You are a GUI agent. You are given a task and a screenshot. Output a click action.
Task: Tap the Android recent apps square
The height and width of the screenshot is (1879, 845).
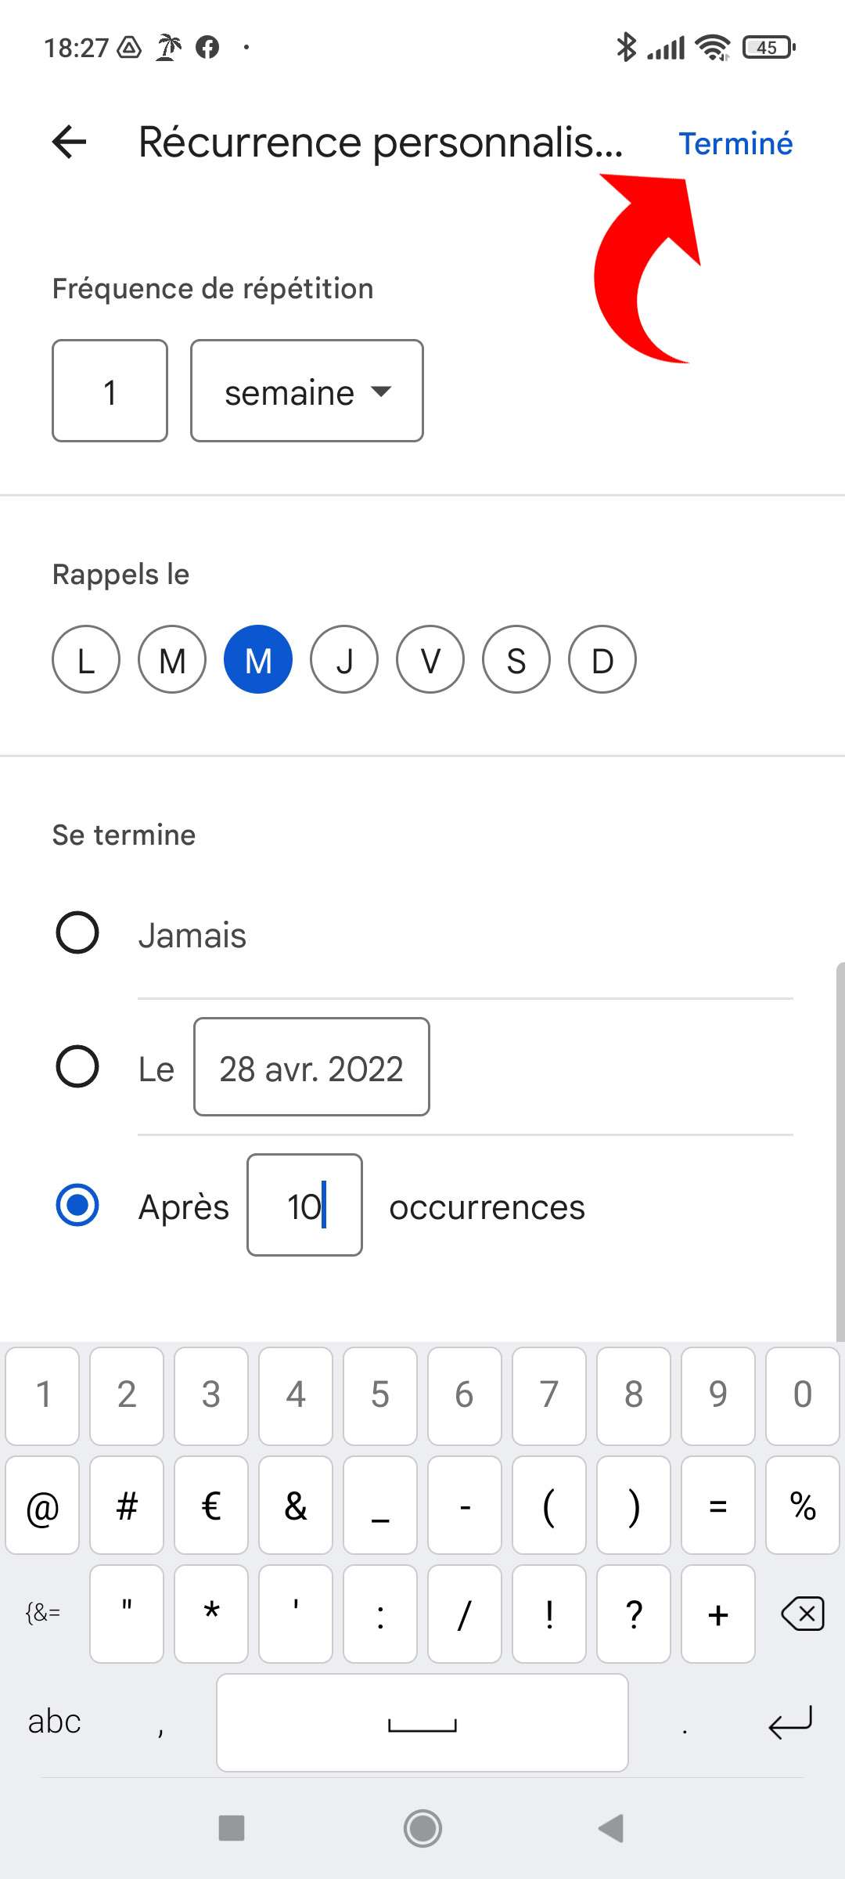232,1828
